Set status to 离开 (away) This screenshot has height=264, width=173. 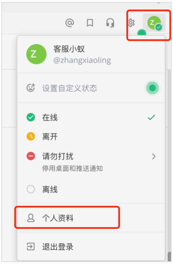[91, 136]
